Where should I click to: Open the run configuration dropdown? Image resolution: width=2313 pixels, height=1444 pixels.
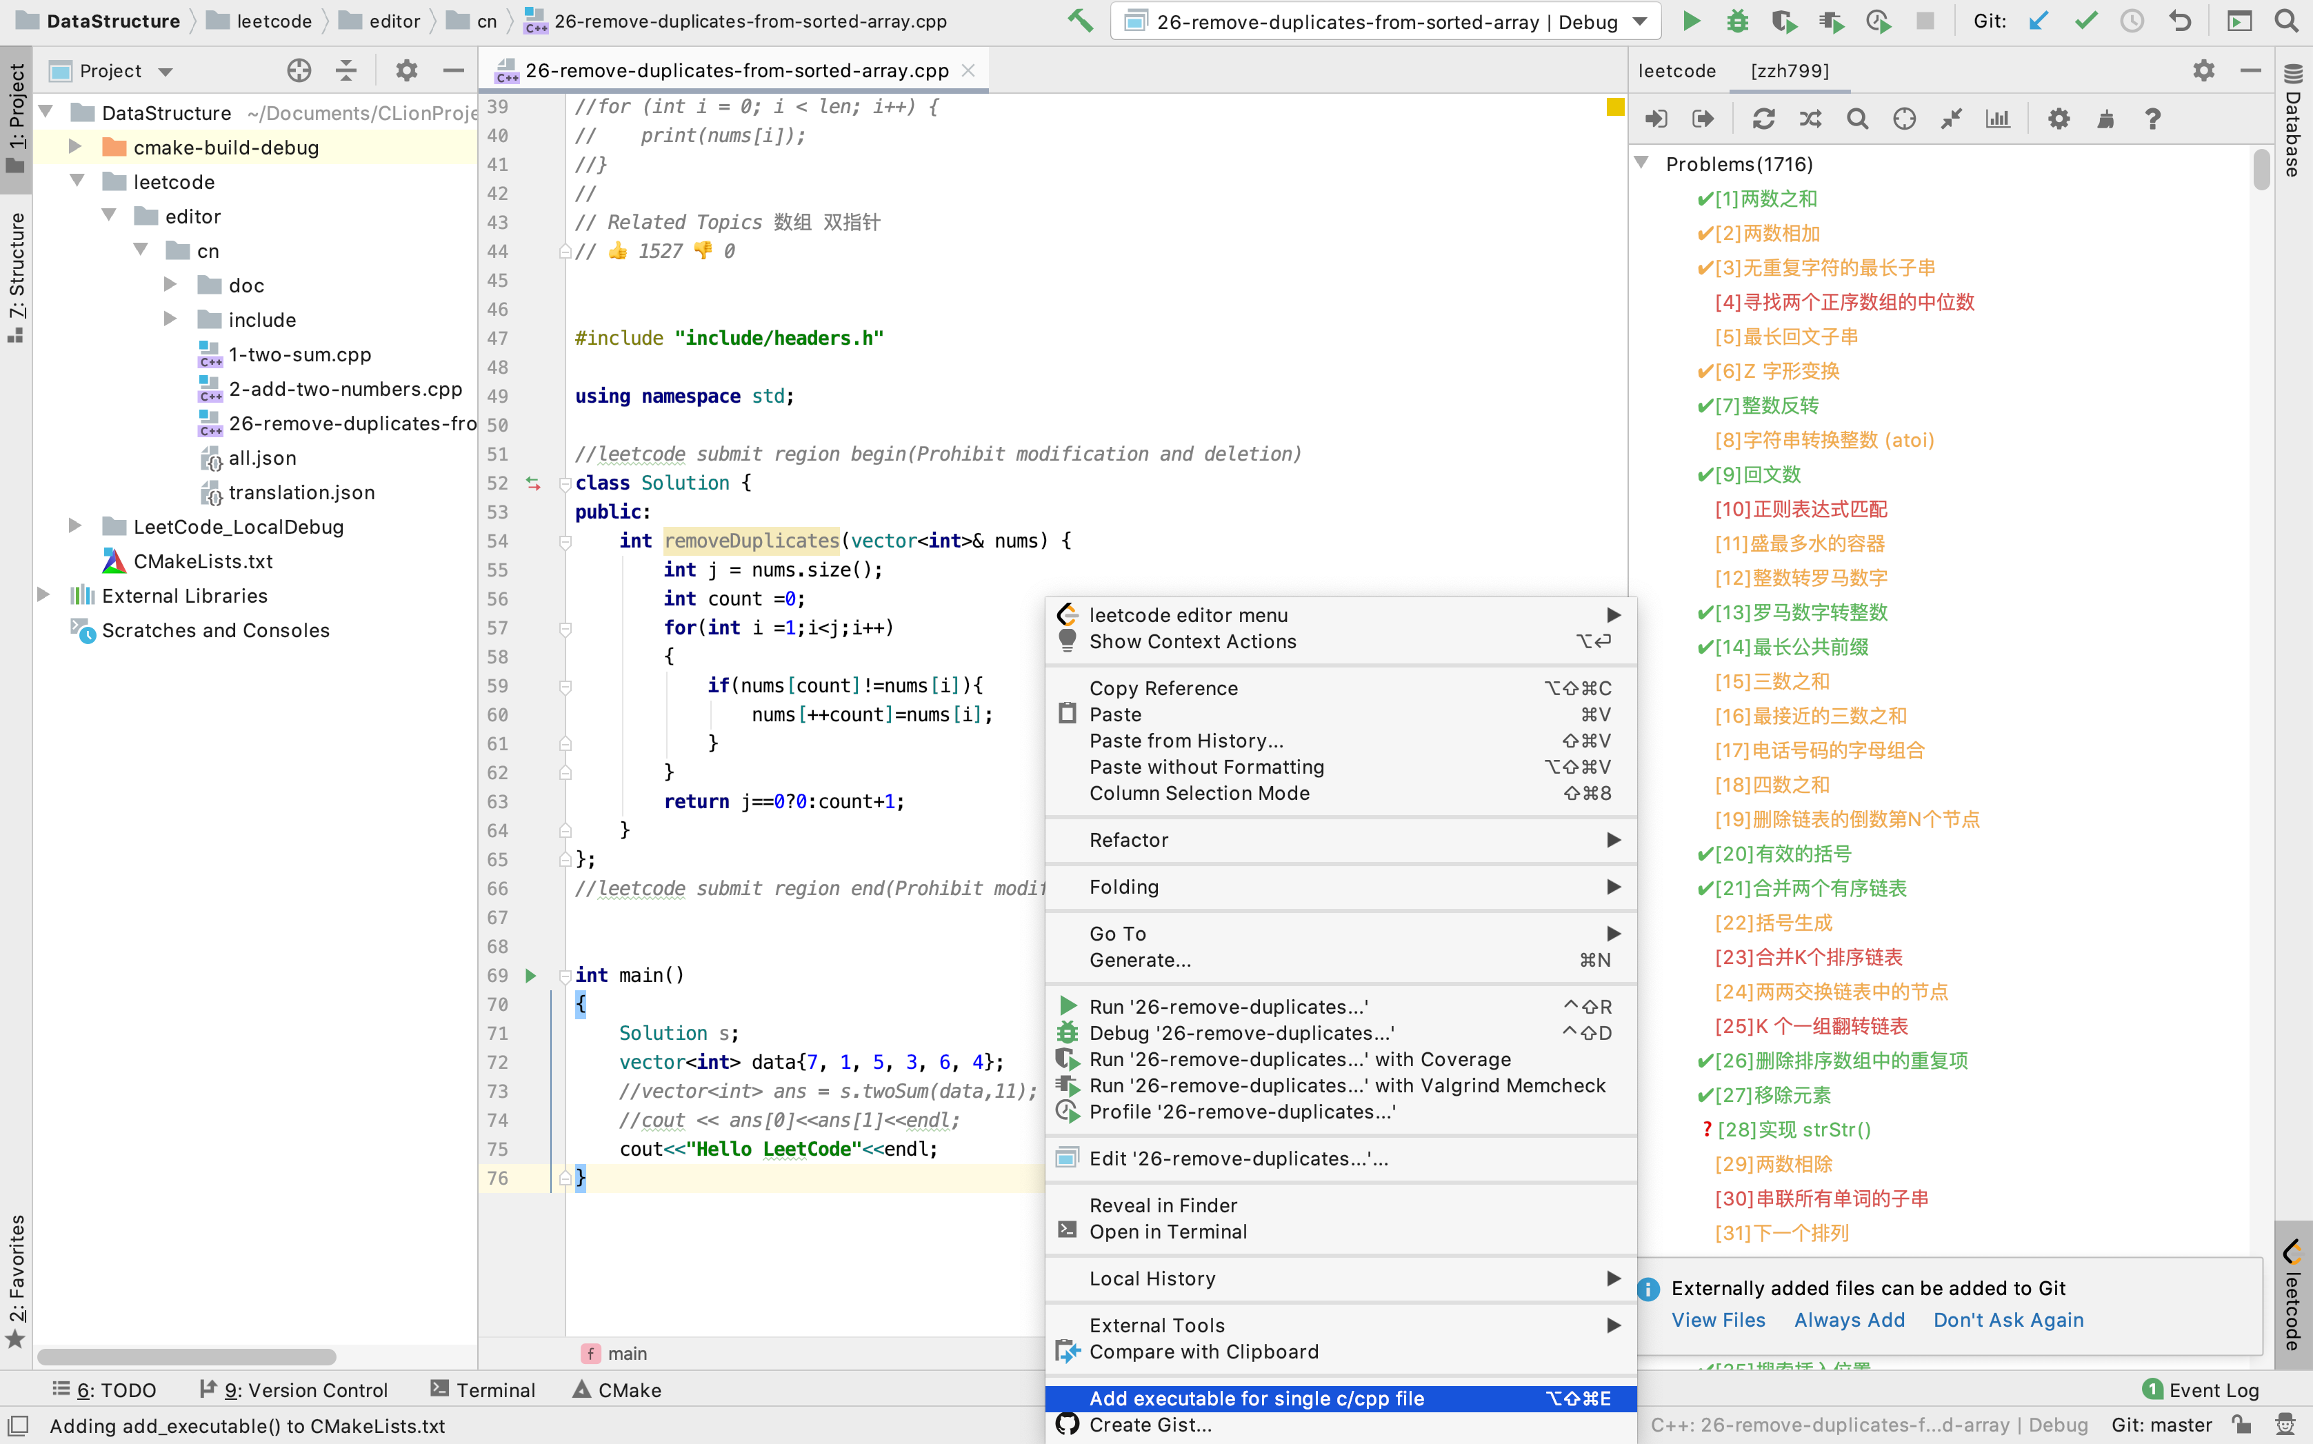click(1385, 21)
